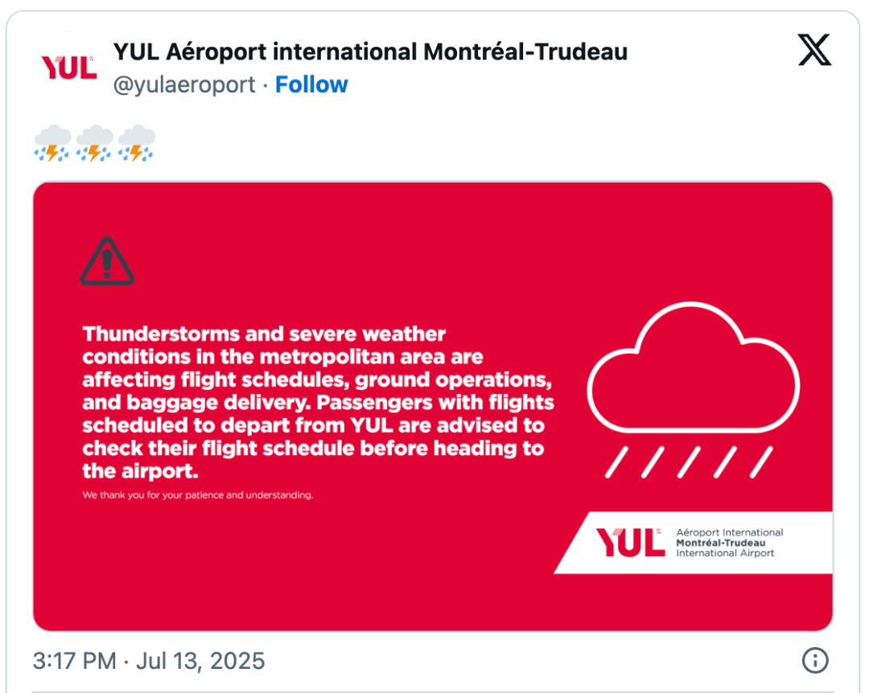Click the third thunderstorm emoji
Screen dimensions: 869x693
136,143
